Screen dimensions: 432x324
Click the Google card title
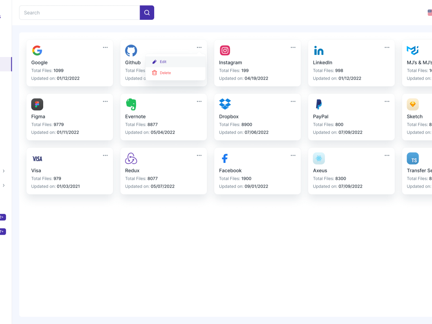point(39,63)
